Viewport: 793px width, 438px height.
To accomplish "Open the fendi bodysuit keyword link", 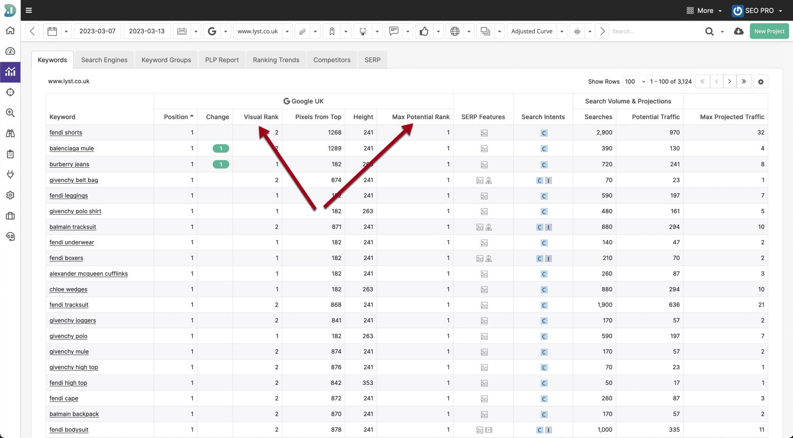I will 69,430.
